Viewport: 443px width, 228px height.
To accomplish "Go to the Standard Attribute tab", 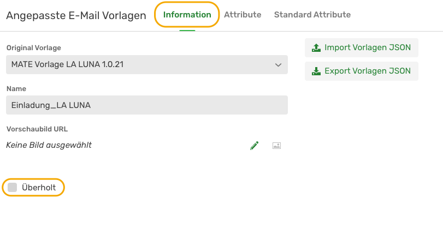I will point(312,15).
